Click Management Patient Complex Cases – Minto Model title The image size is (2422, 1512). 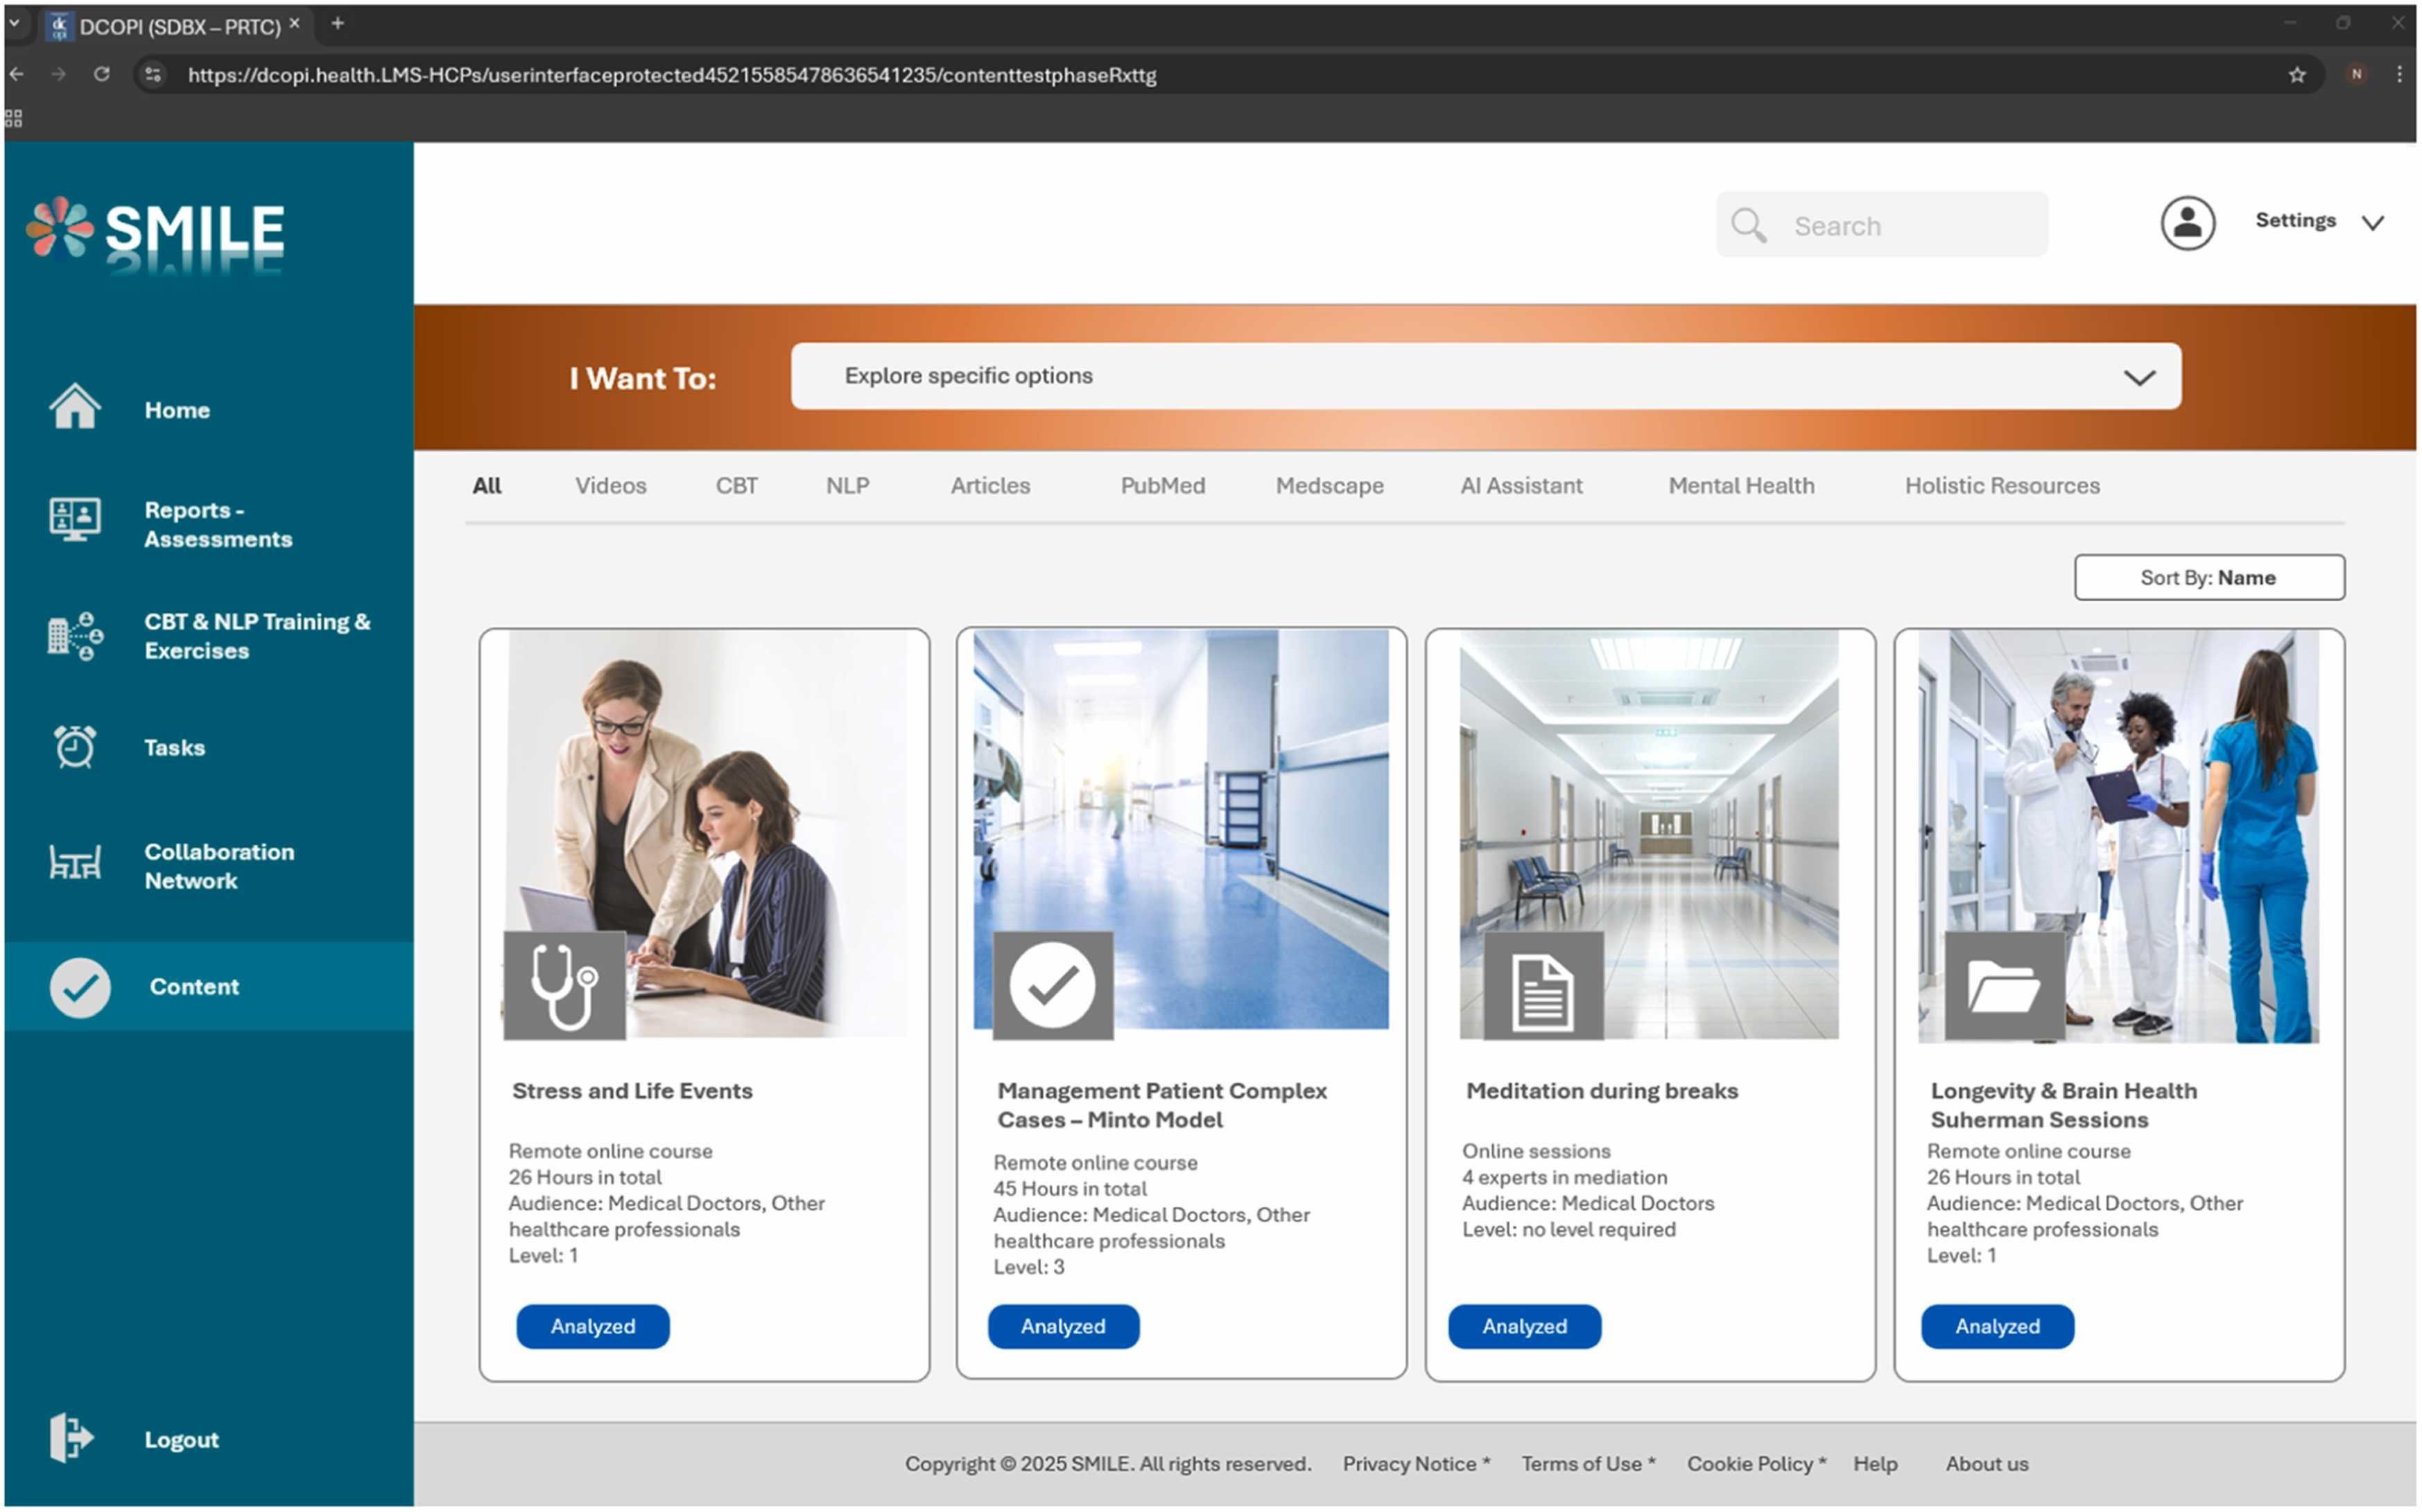1163,1105
